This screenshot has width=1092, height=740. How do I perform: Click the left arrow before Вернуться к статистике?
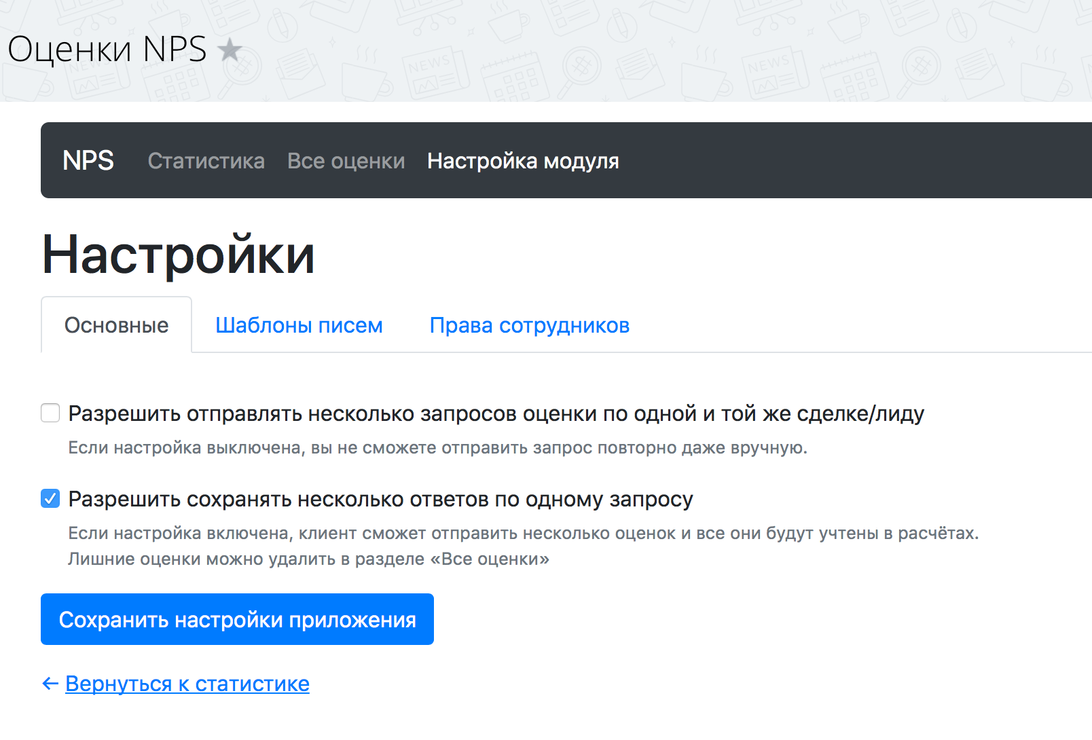point(50,684)
